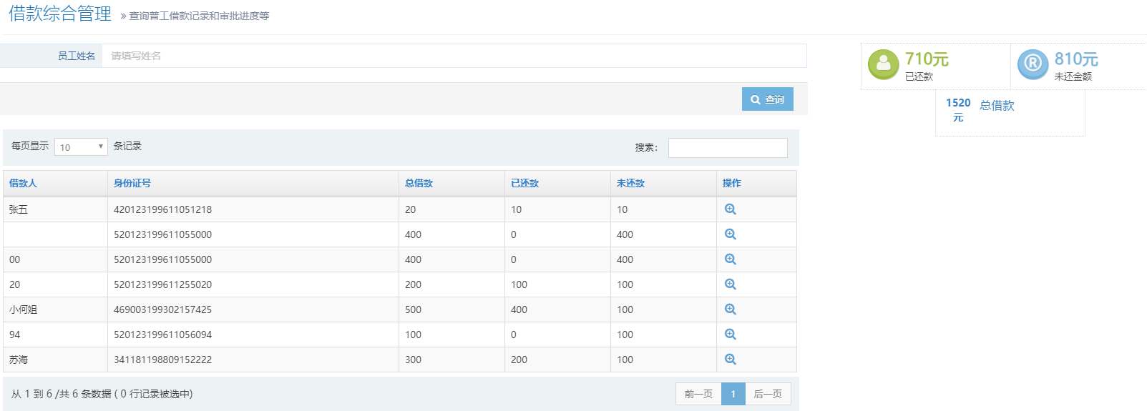Image resolution: width=1147 pixels, height=411 pixels.
Task: Go to 后一页 next page
Action: [768, 394]
